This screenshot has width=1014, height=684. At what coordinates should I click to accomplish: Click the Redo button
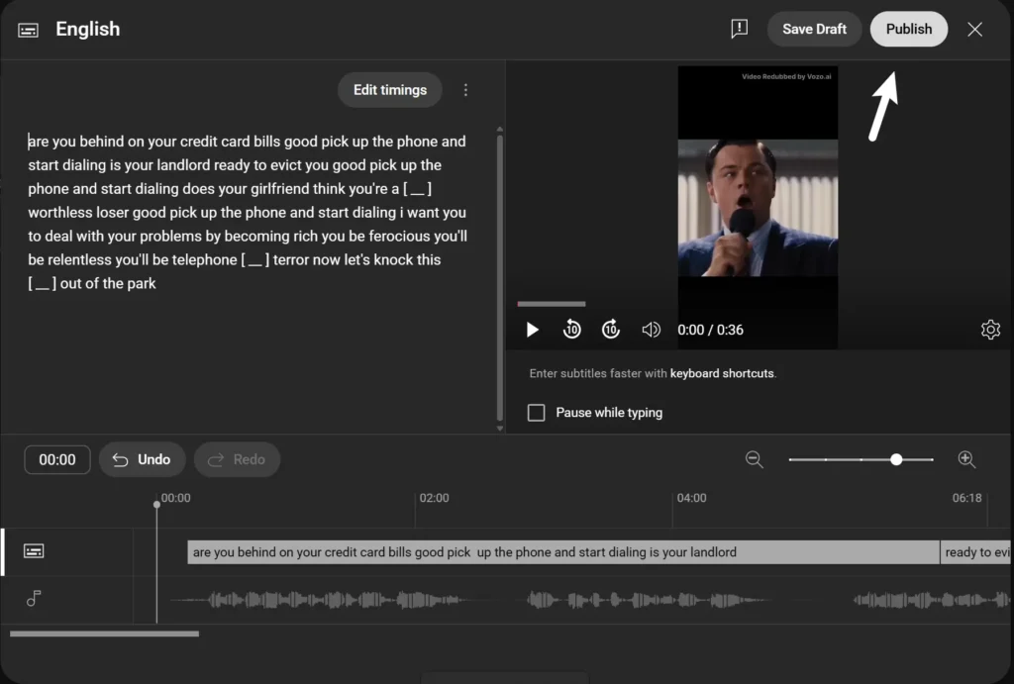(237, 459)
